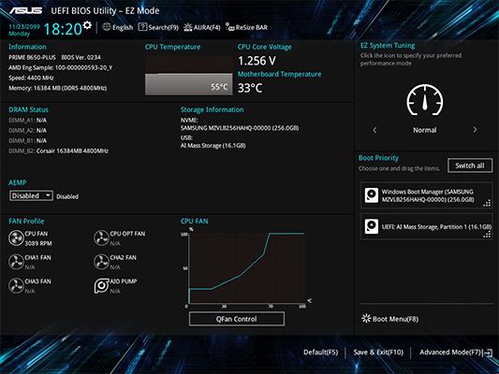Screen dimensions: 499x374
Task: Click the PRIME B650-PLUS model text
Action: pyautogui.click(x=32, y=58)
